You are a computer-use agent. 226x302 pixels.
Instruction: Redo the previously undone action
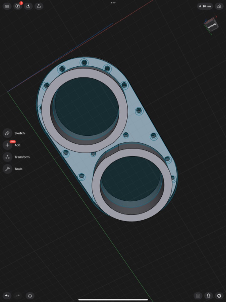(18, 296)
